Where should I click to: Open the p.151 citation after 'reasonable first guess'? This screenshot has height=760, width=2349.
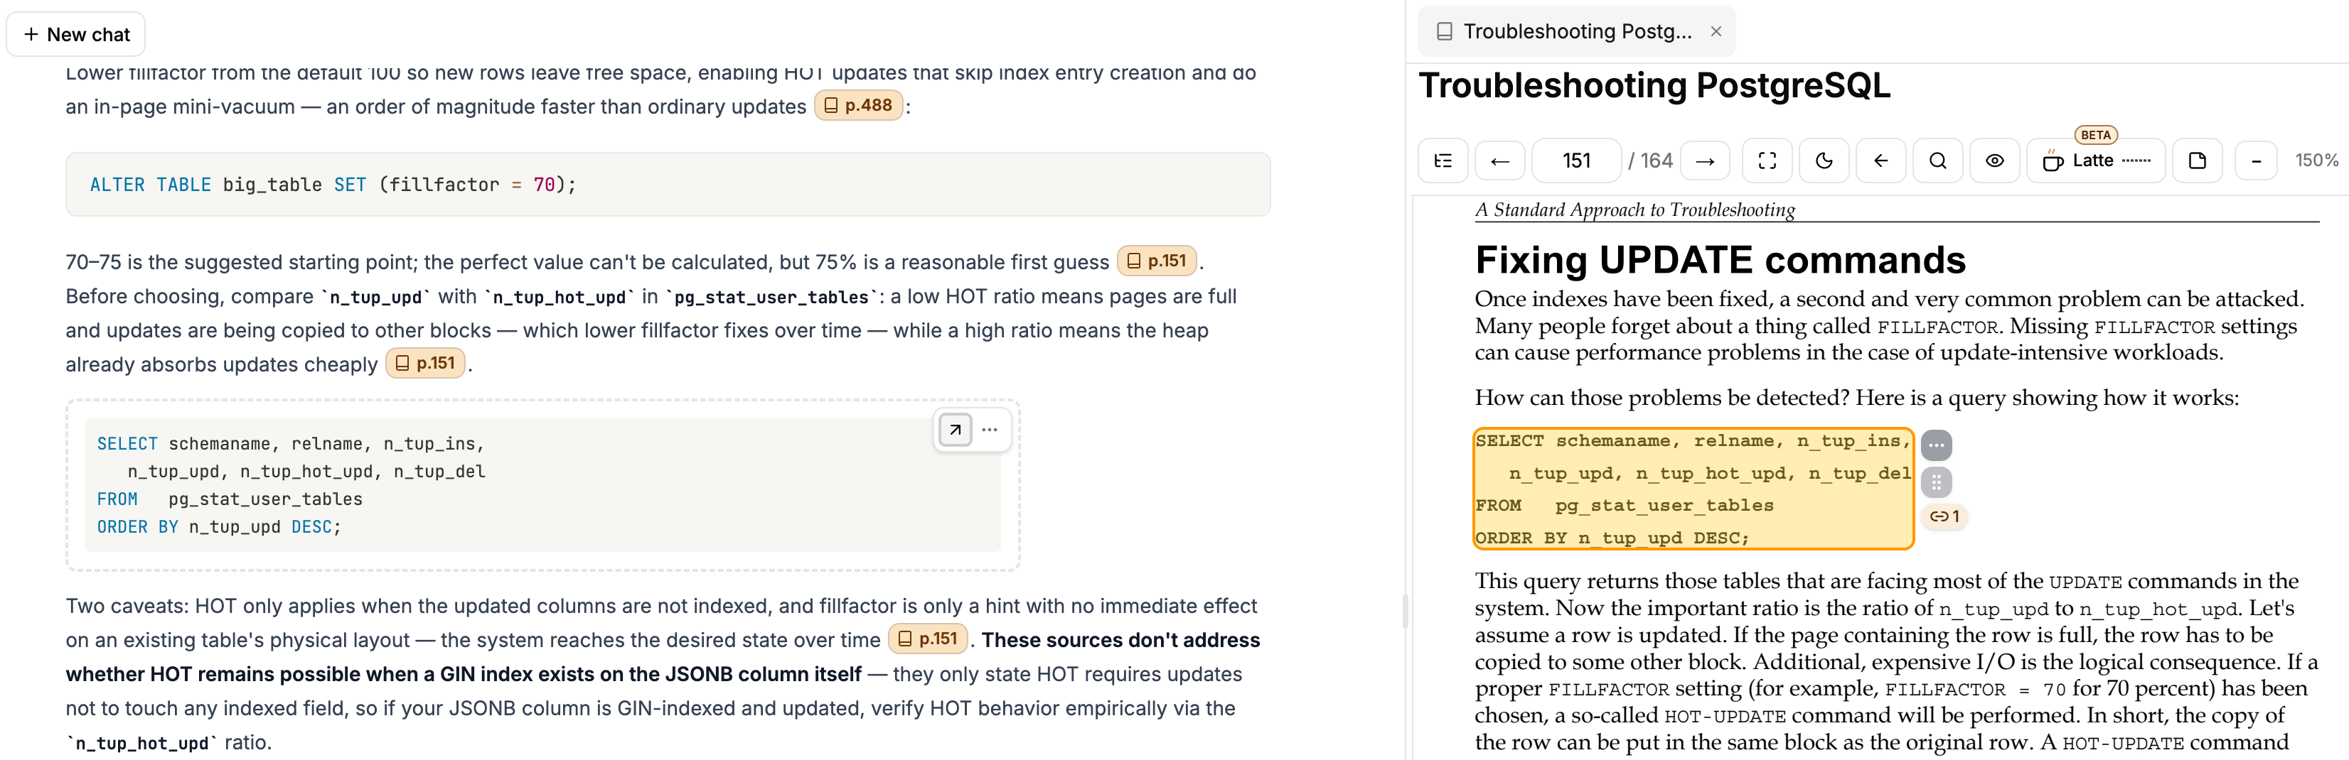[1157, 261]
